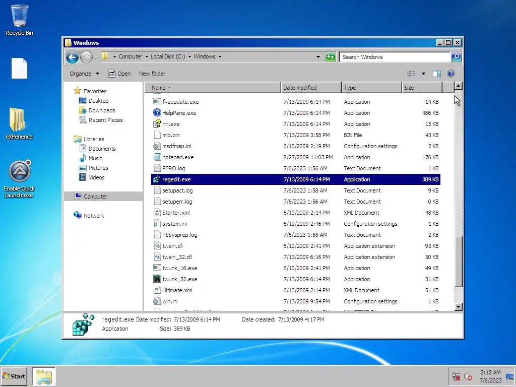Change view with the views icon
The width and height of the screenshot is (516, 387).
point(411,74)
